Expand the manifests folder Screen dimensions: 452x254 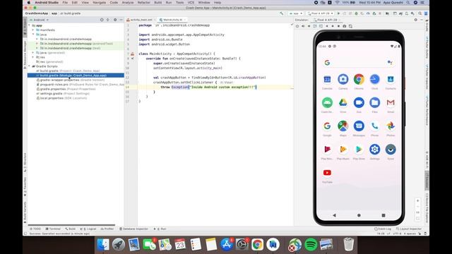point(33,30)
